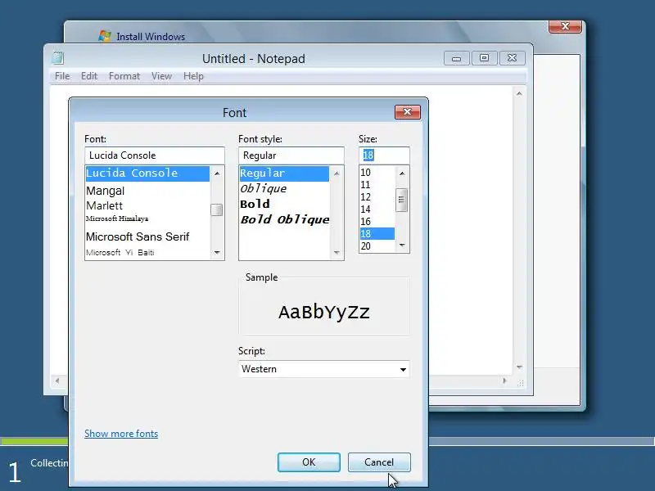This screenshot has height=491, width=655.
Task: Choose the Regular font style
Action: tap(284, 173)
